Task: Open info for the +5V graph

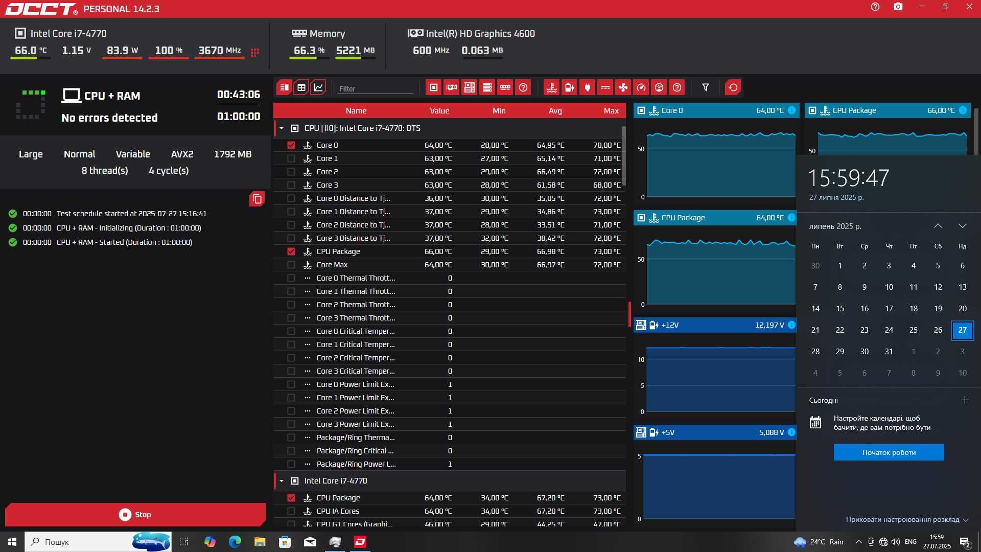Action: (x=791, y=432)
